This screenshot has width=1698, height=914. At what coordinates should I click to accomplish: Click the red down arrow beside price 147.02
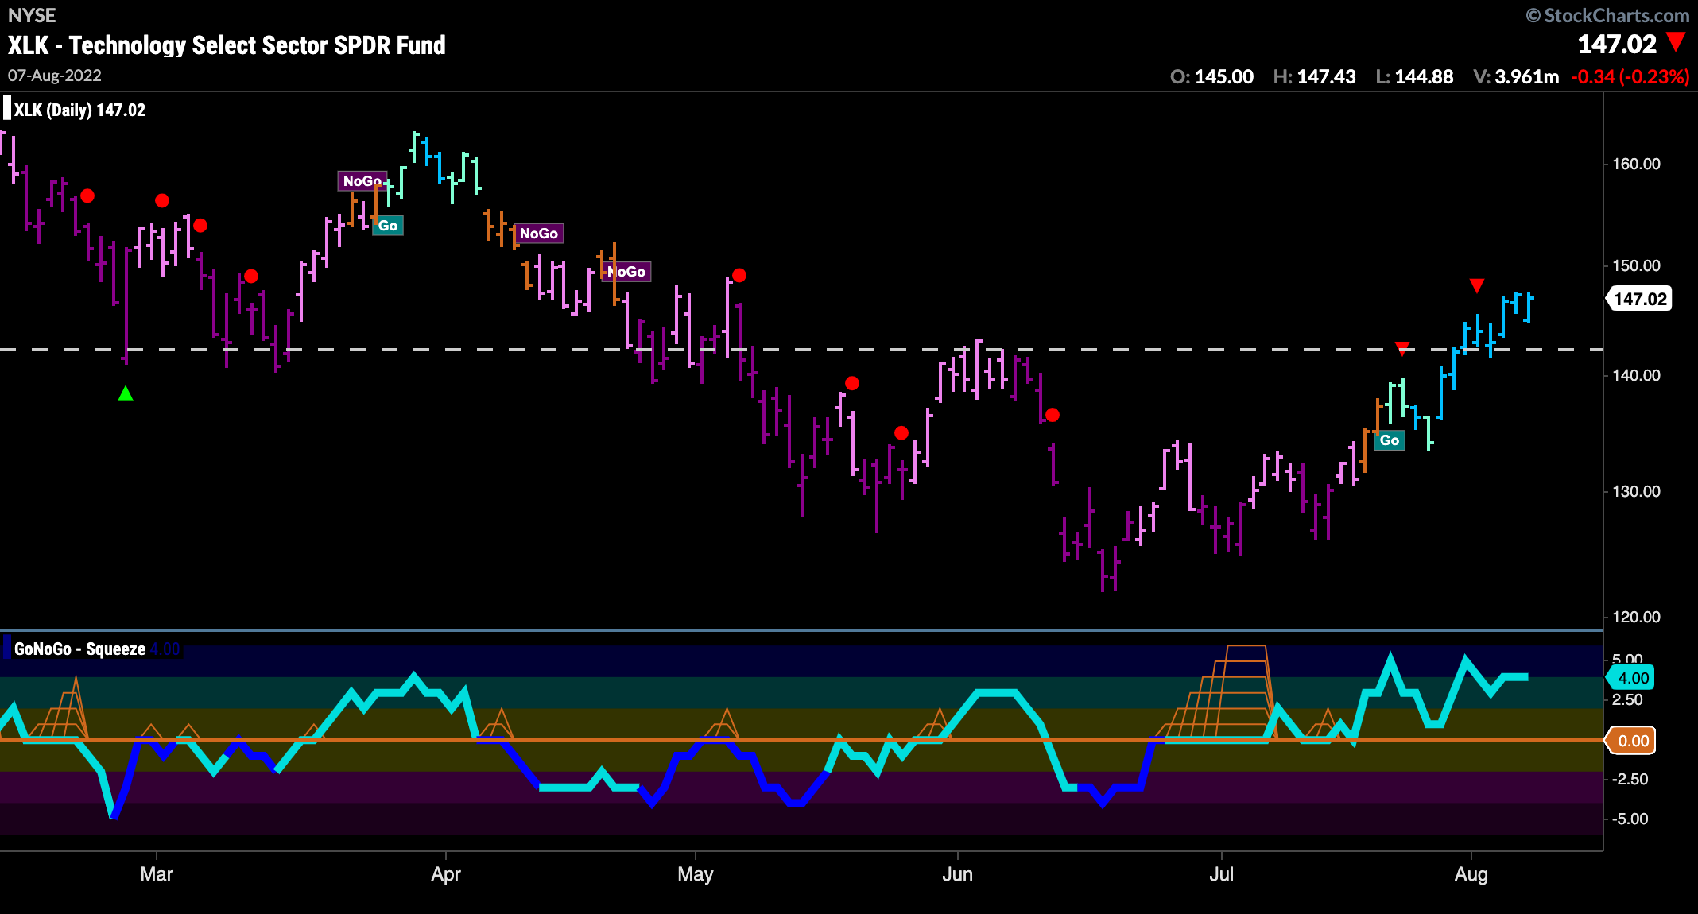click(x=1677, y=42)
